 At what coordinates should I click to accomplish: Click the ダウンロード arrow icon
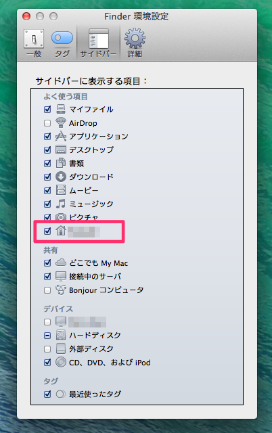point(61,177)
